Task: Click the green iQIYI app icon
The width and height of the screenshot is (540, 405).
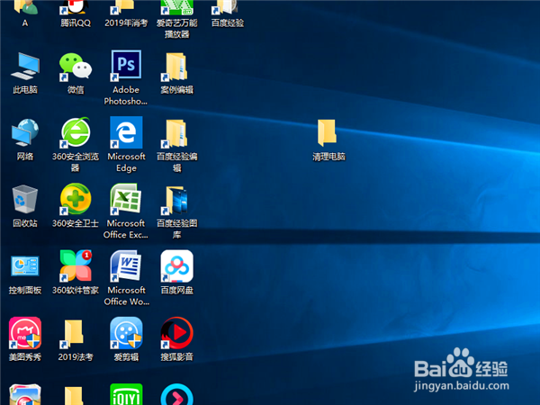Action: pyautogui.click(x=126, y=394)
